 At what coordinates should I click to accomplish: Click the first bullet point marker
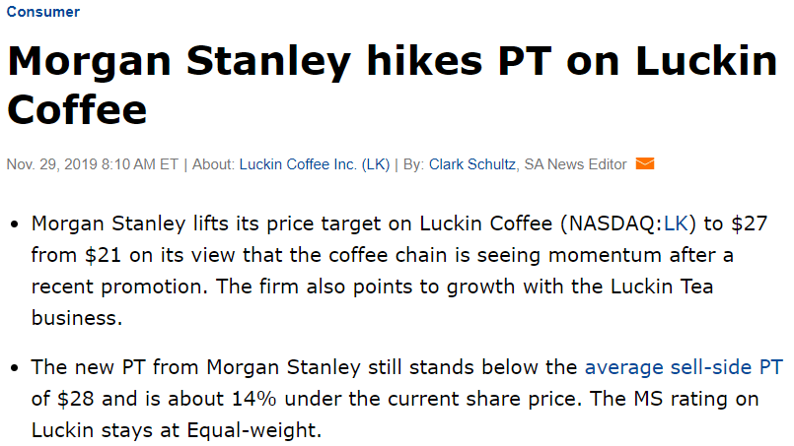pyautogui.click(x=15, y=225)
